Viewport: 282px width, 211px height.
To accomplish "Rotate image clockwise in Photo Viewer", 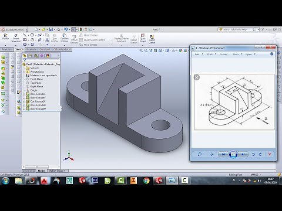I will point(260,154).
